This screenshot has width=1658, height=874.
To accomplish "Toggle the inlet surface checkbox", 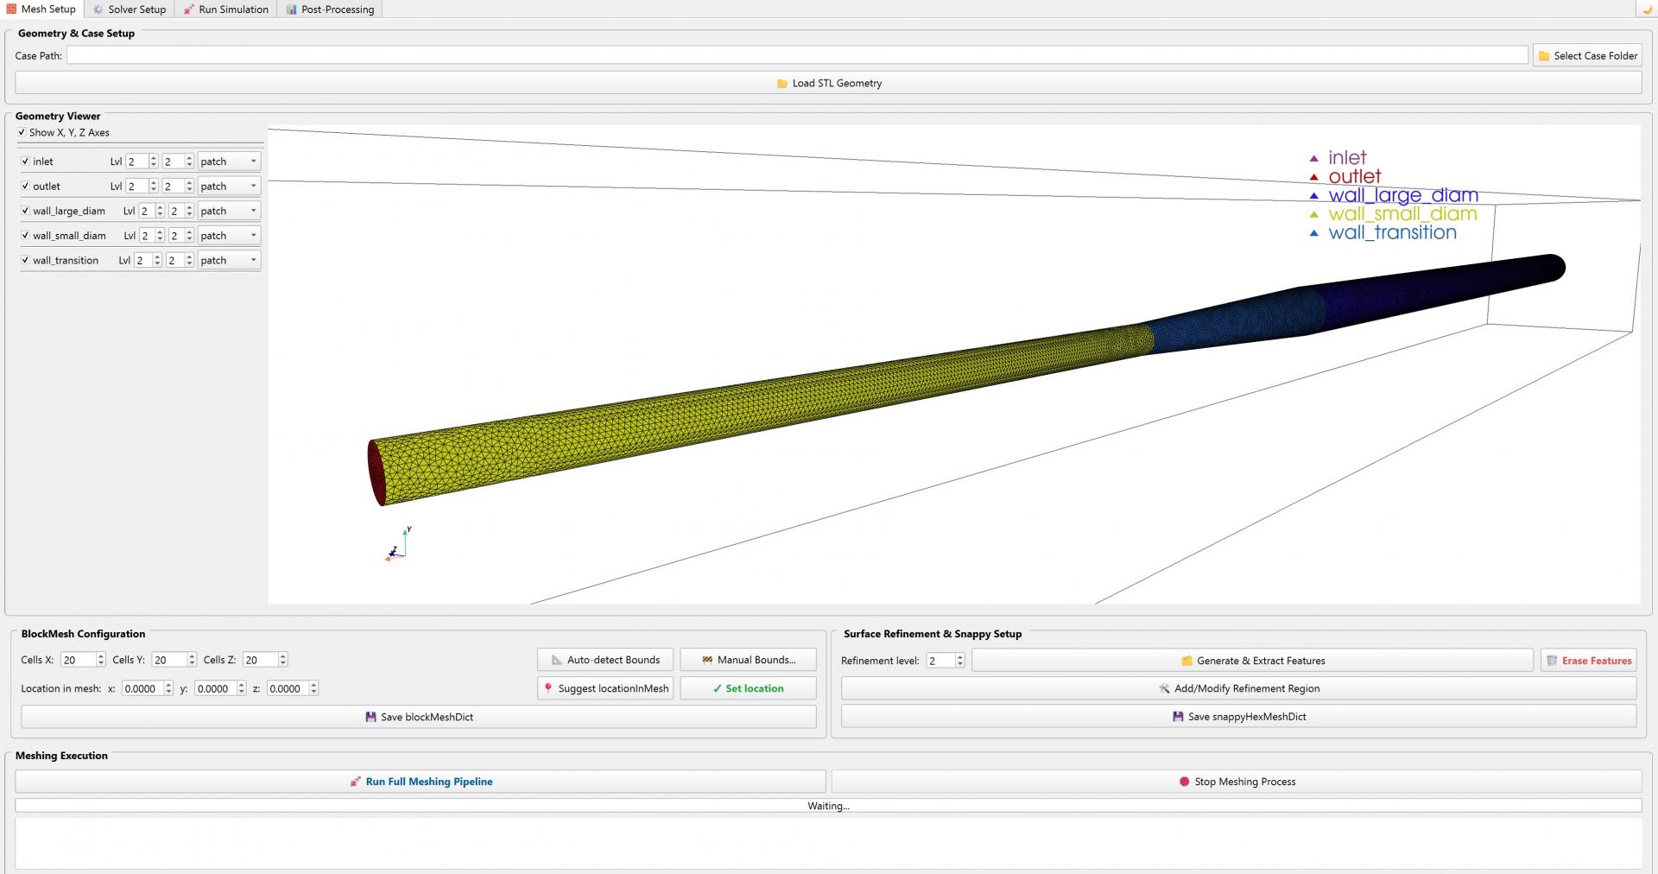I will pos(25,161).
